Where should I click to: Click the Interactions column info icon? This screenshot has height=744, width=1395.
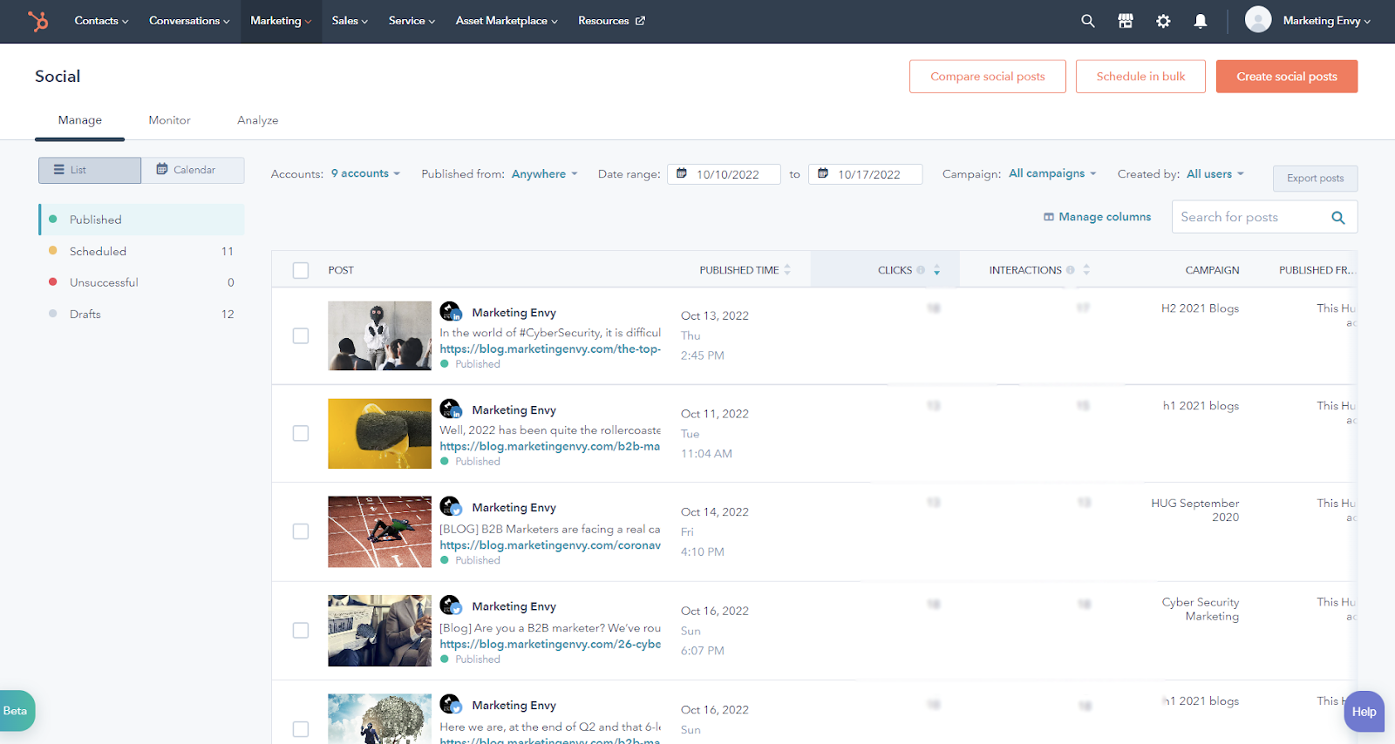pyautogui.click(x=1071, y=270)
